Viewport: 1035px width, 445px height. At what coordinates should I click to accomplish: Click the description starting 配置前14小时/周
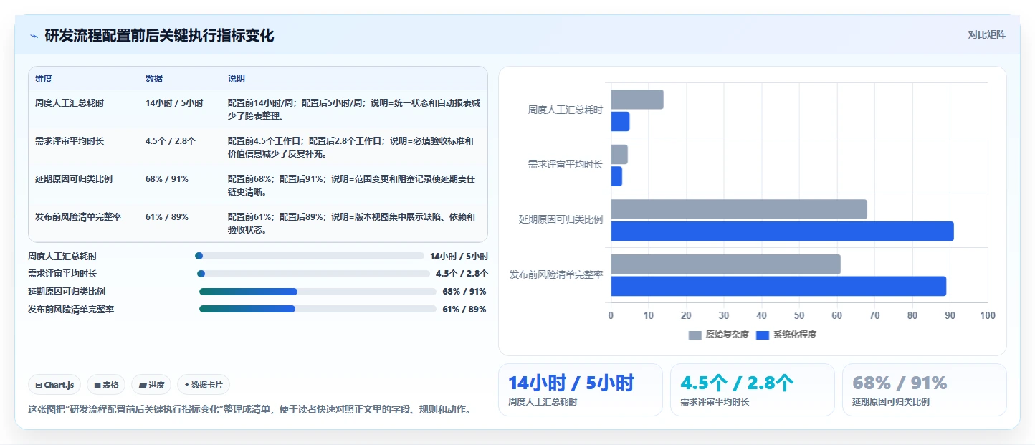click(x=354, y=110)
